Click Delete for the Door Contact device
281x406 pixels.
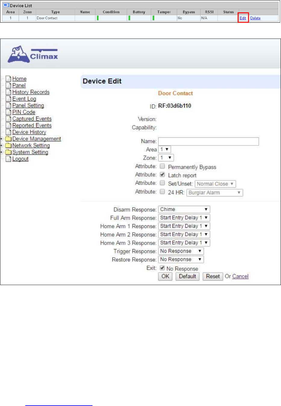255,18
